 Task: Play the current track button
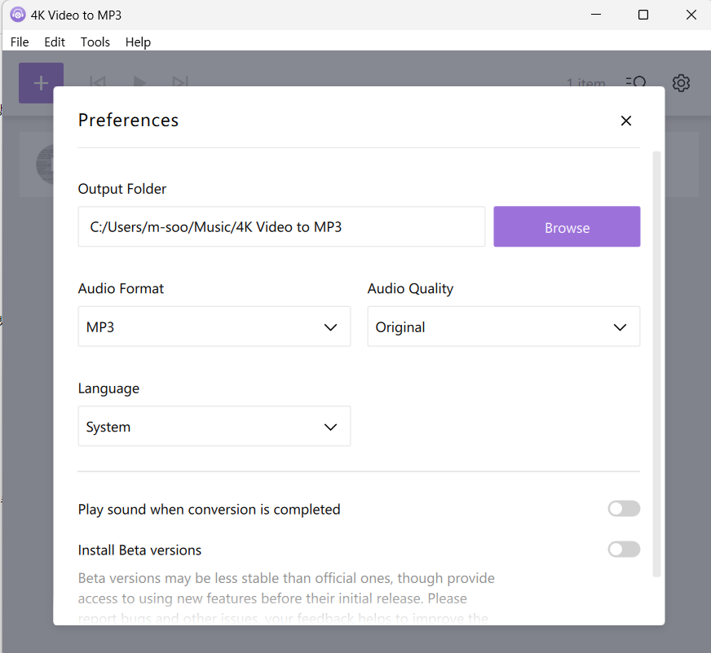(139, 82)
